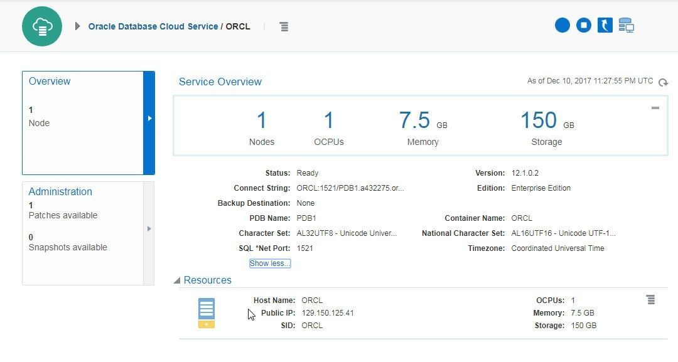
Task: Click the 7.5 GB Memory metric
Action: 423,128
